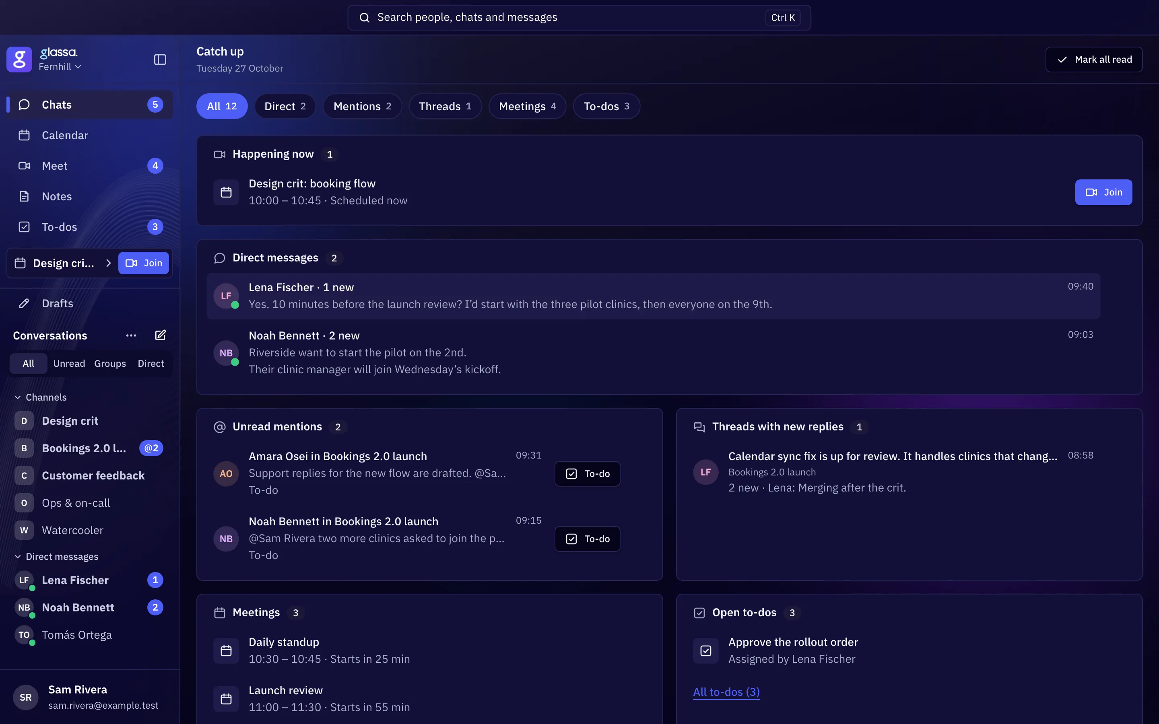
Task: Compose a new conversation with the edit icon
Action: [161, 335]
